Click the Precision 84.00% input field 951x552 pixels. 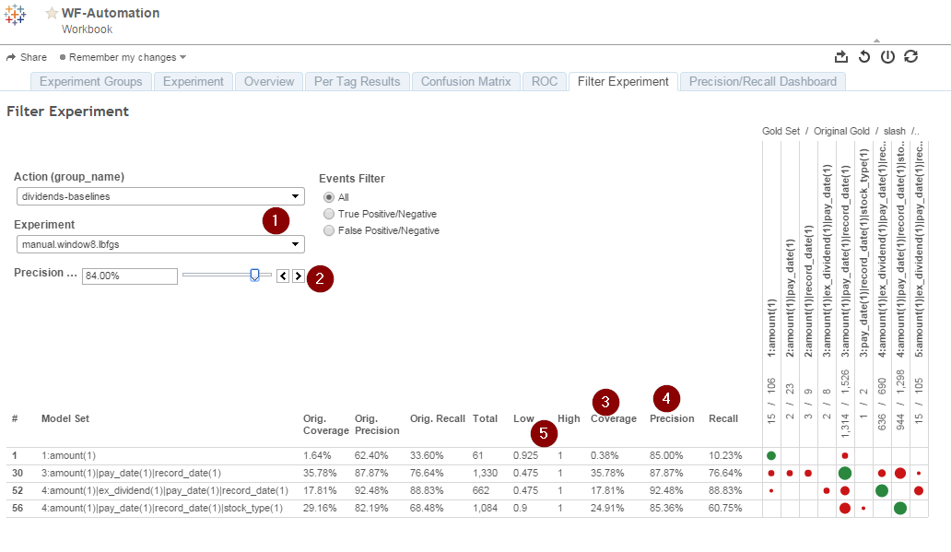pyautogui.click(x=130, y=276)
